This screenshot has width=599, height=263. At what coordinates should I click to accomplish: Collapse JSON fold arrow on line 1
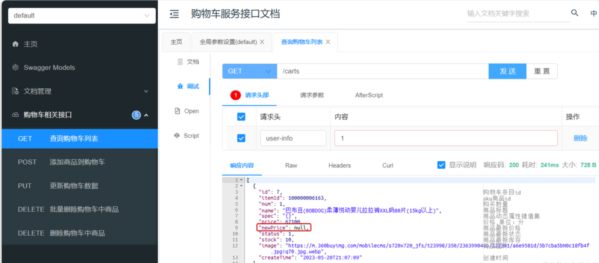click(x=241, y=180)
